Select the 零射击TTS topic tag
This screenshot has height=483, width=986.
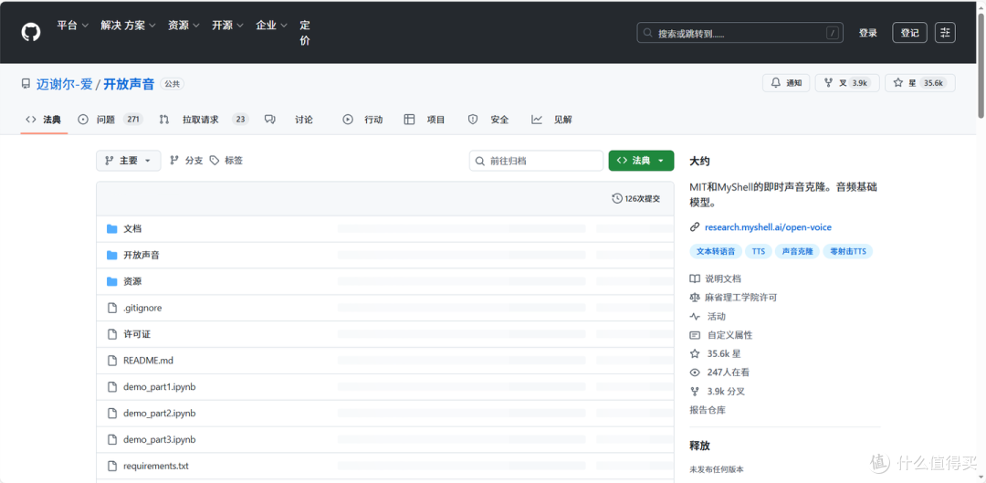coord(847,252)
